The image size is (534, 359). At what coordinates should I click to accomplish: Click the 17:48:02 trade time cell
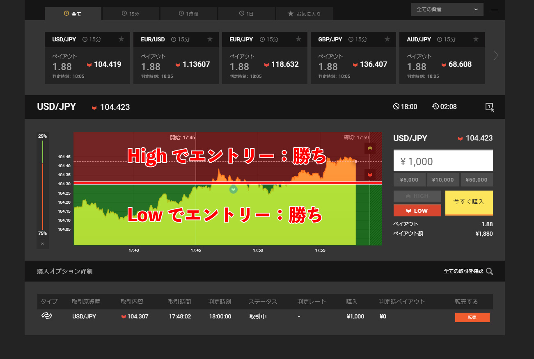pos(180,316)
